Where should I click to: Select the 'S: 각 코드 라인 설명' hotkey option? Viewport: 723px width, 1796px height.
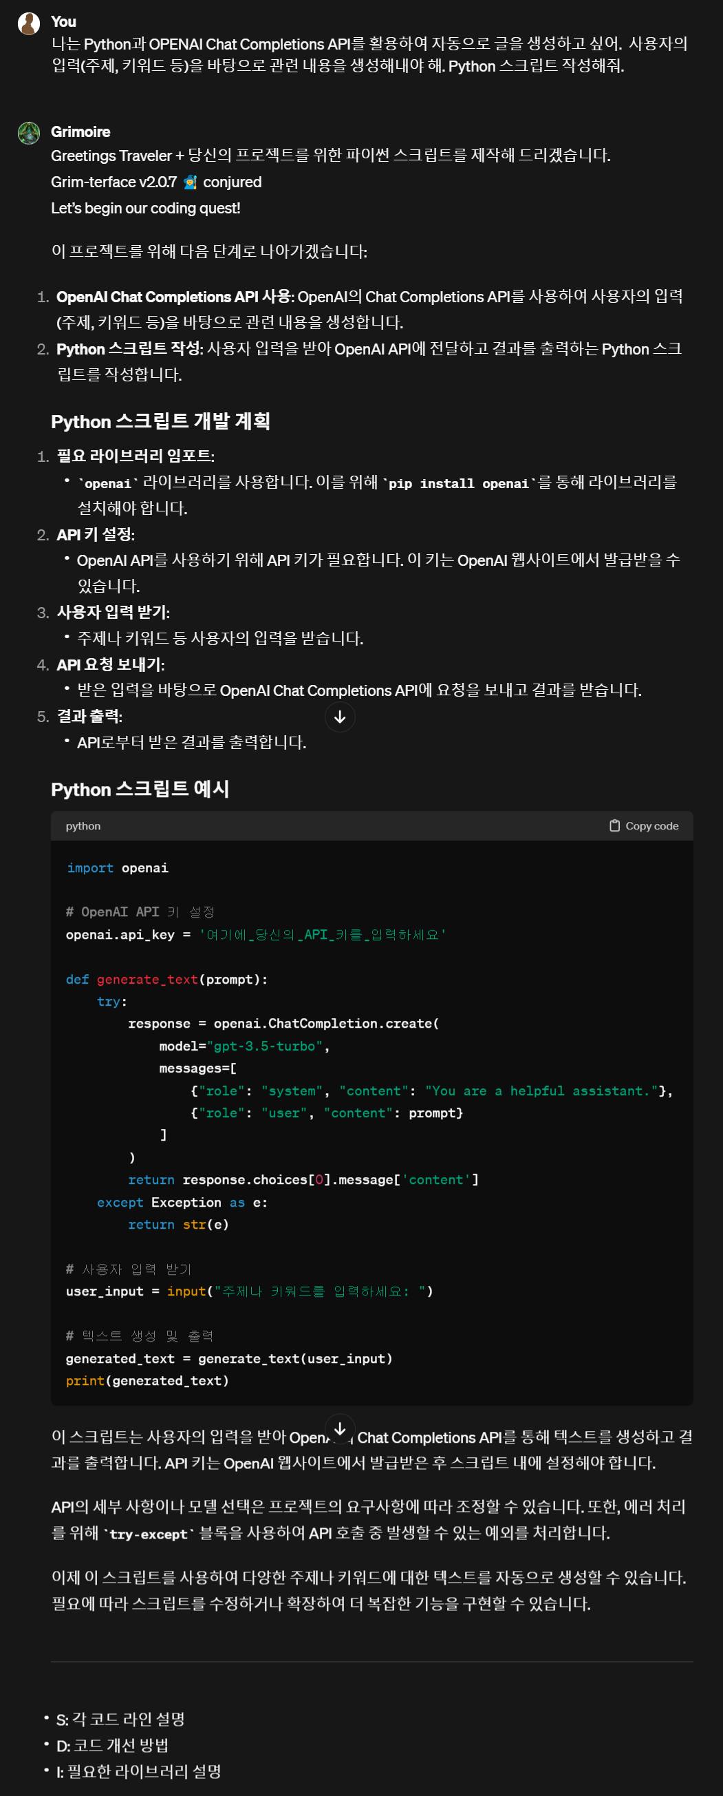(x=120, y=1719)
